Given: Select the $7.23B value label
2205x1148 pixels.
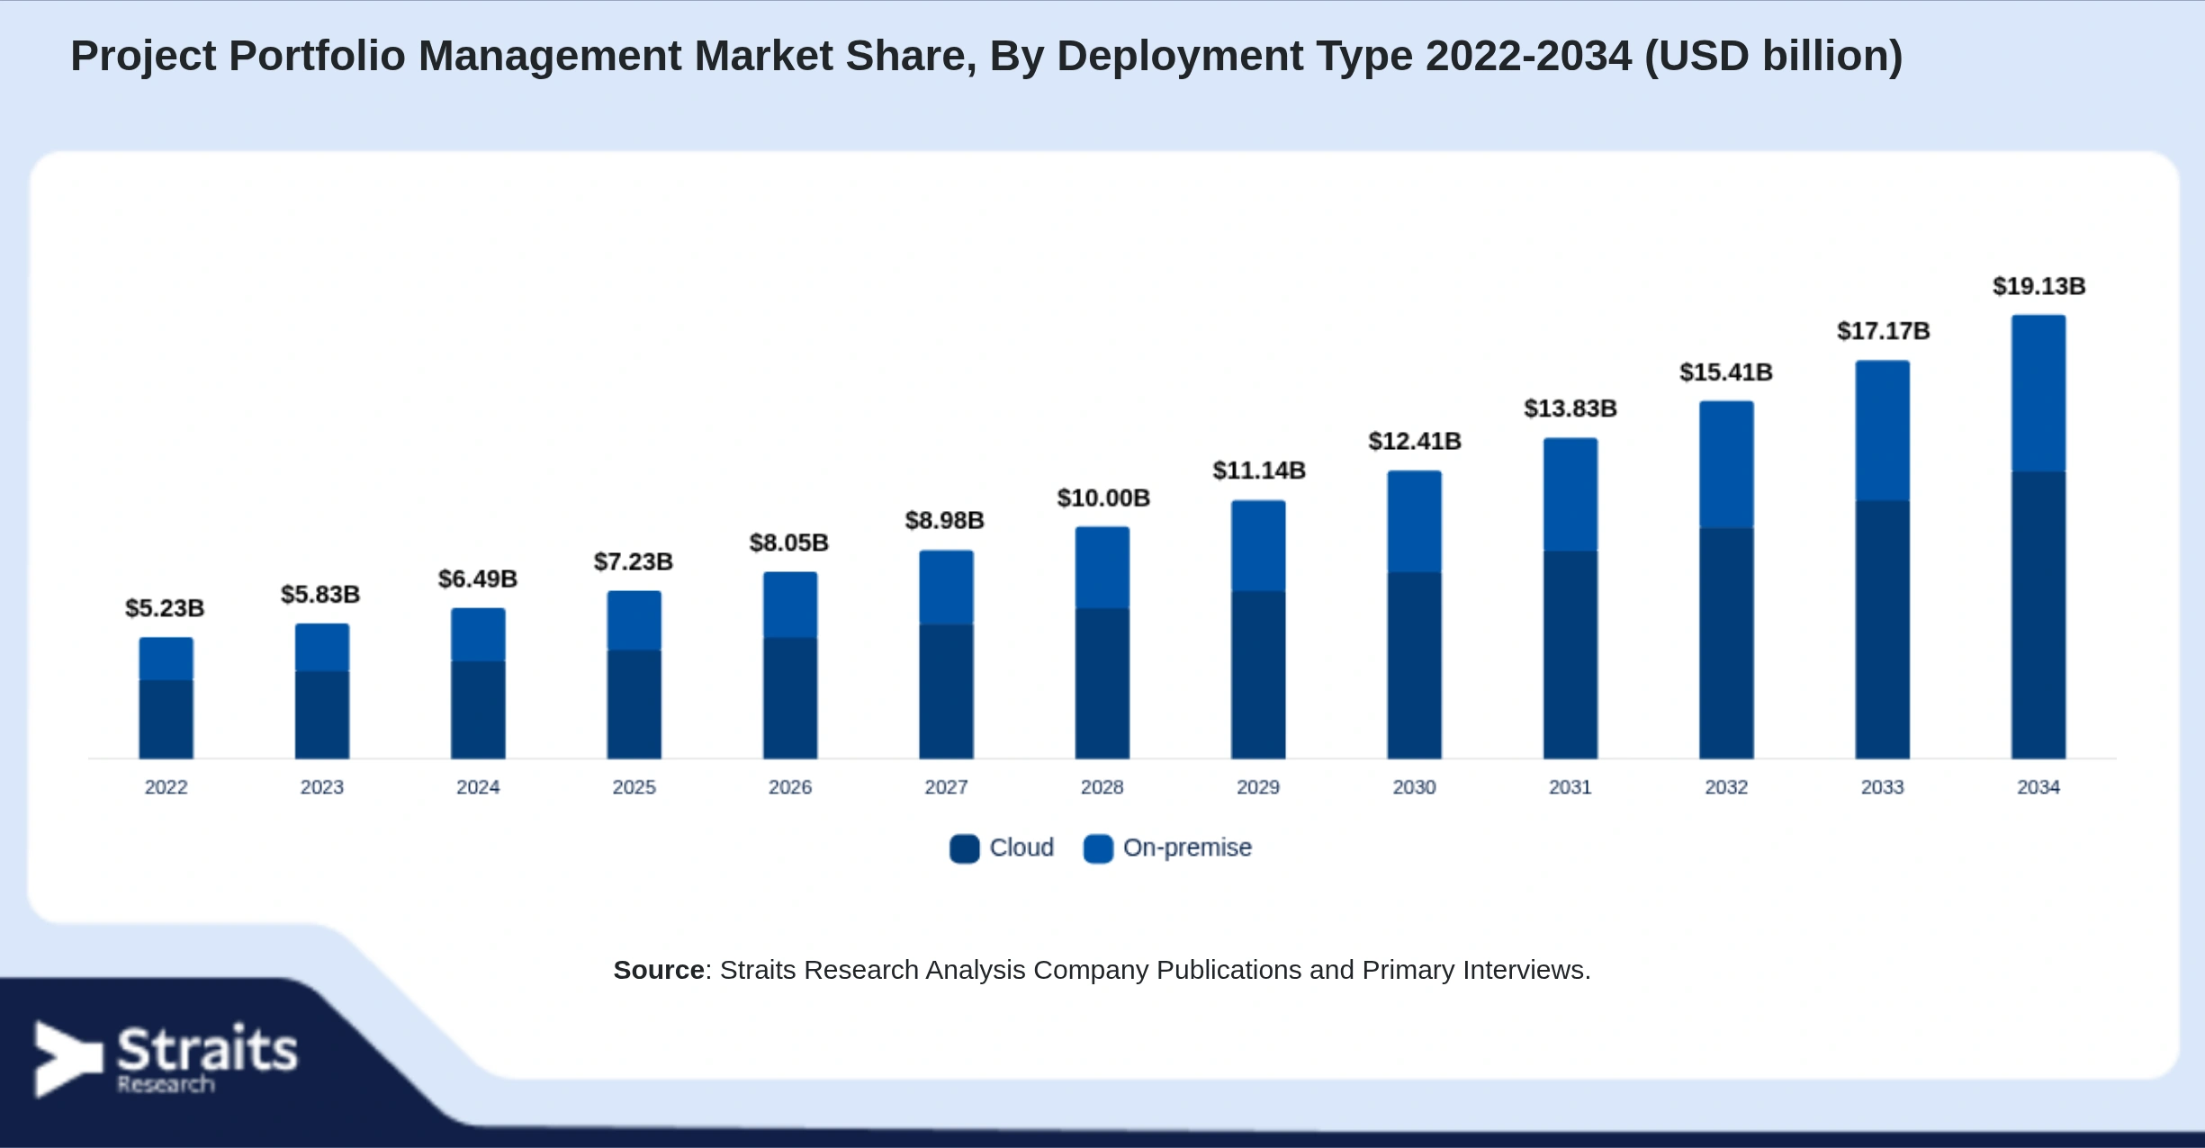Looking at the screenshot, I should coord(634,561).
